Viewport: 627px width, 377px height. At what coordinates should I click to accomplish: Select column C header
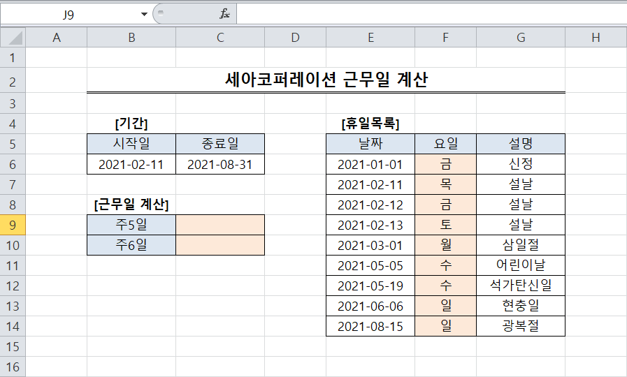pos(220,38)
